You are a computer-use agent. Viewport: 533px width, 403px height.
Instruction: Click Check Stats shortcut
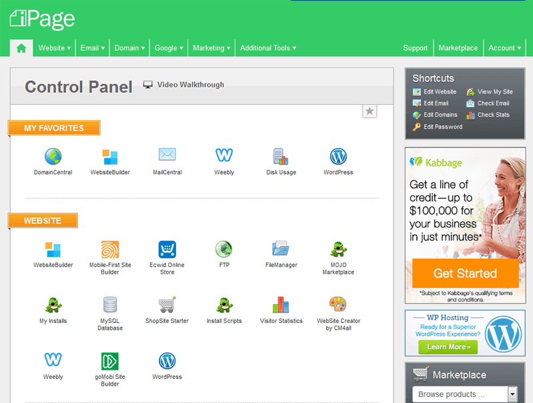488,115
